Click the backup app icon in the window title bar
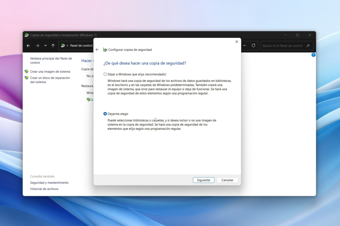This screenshot has height=226, width=340. pos(27,34)
